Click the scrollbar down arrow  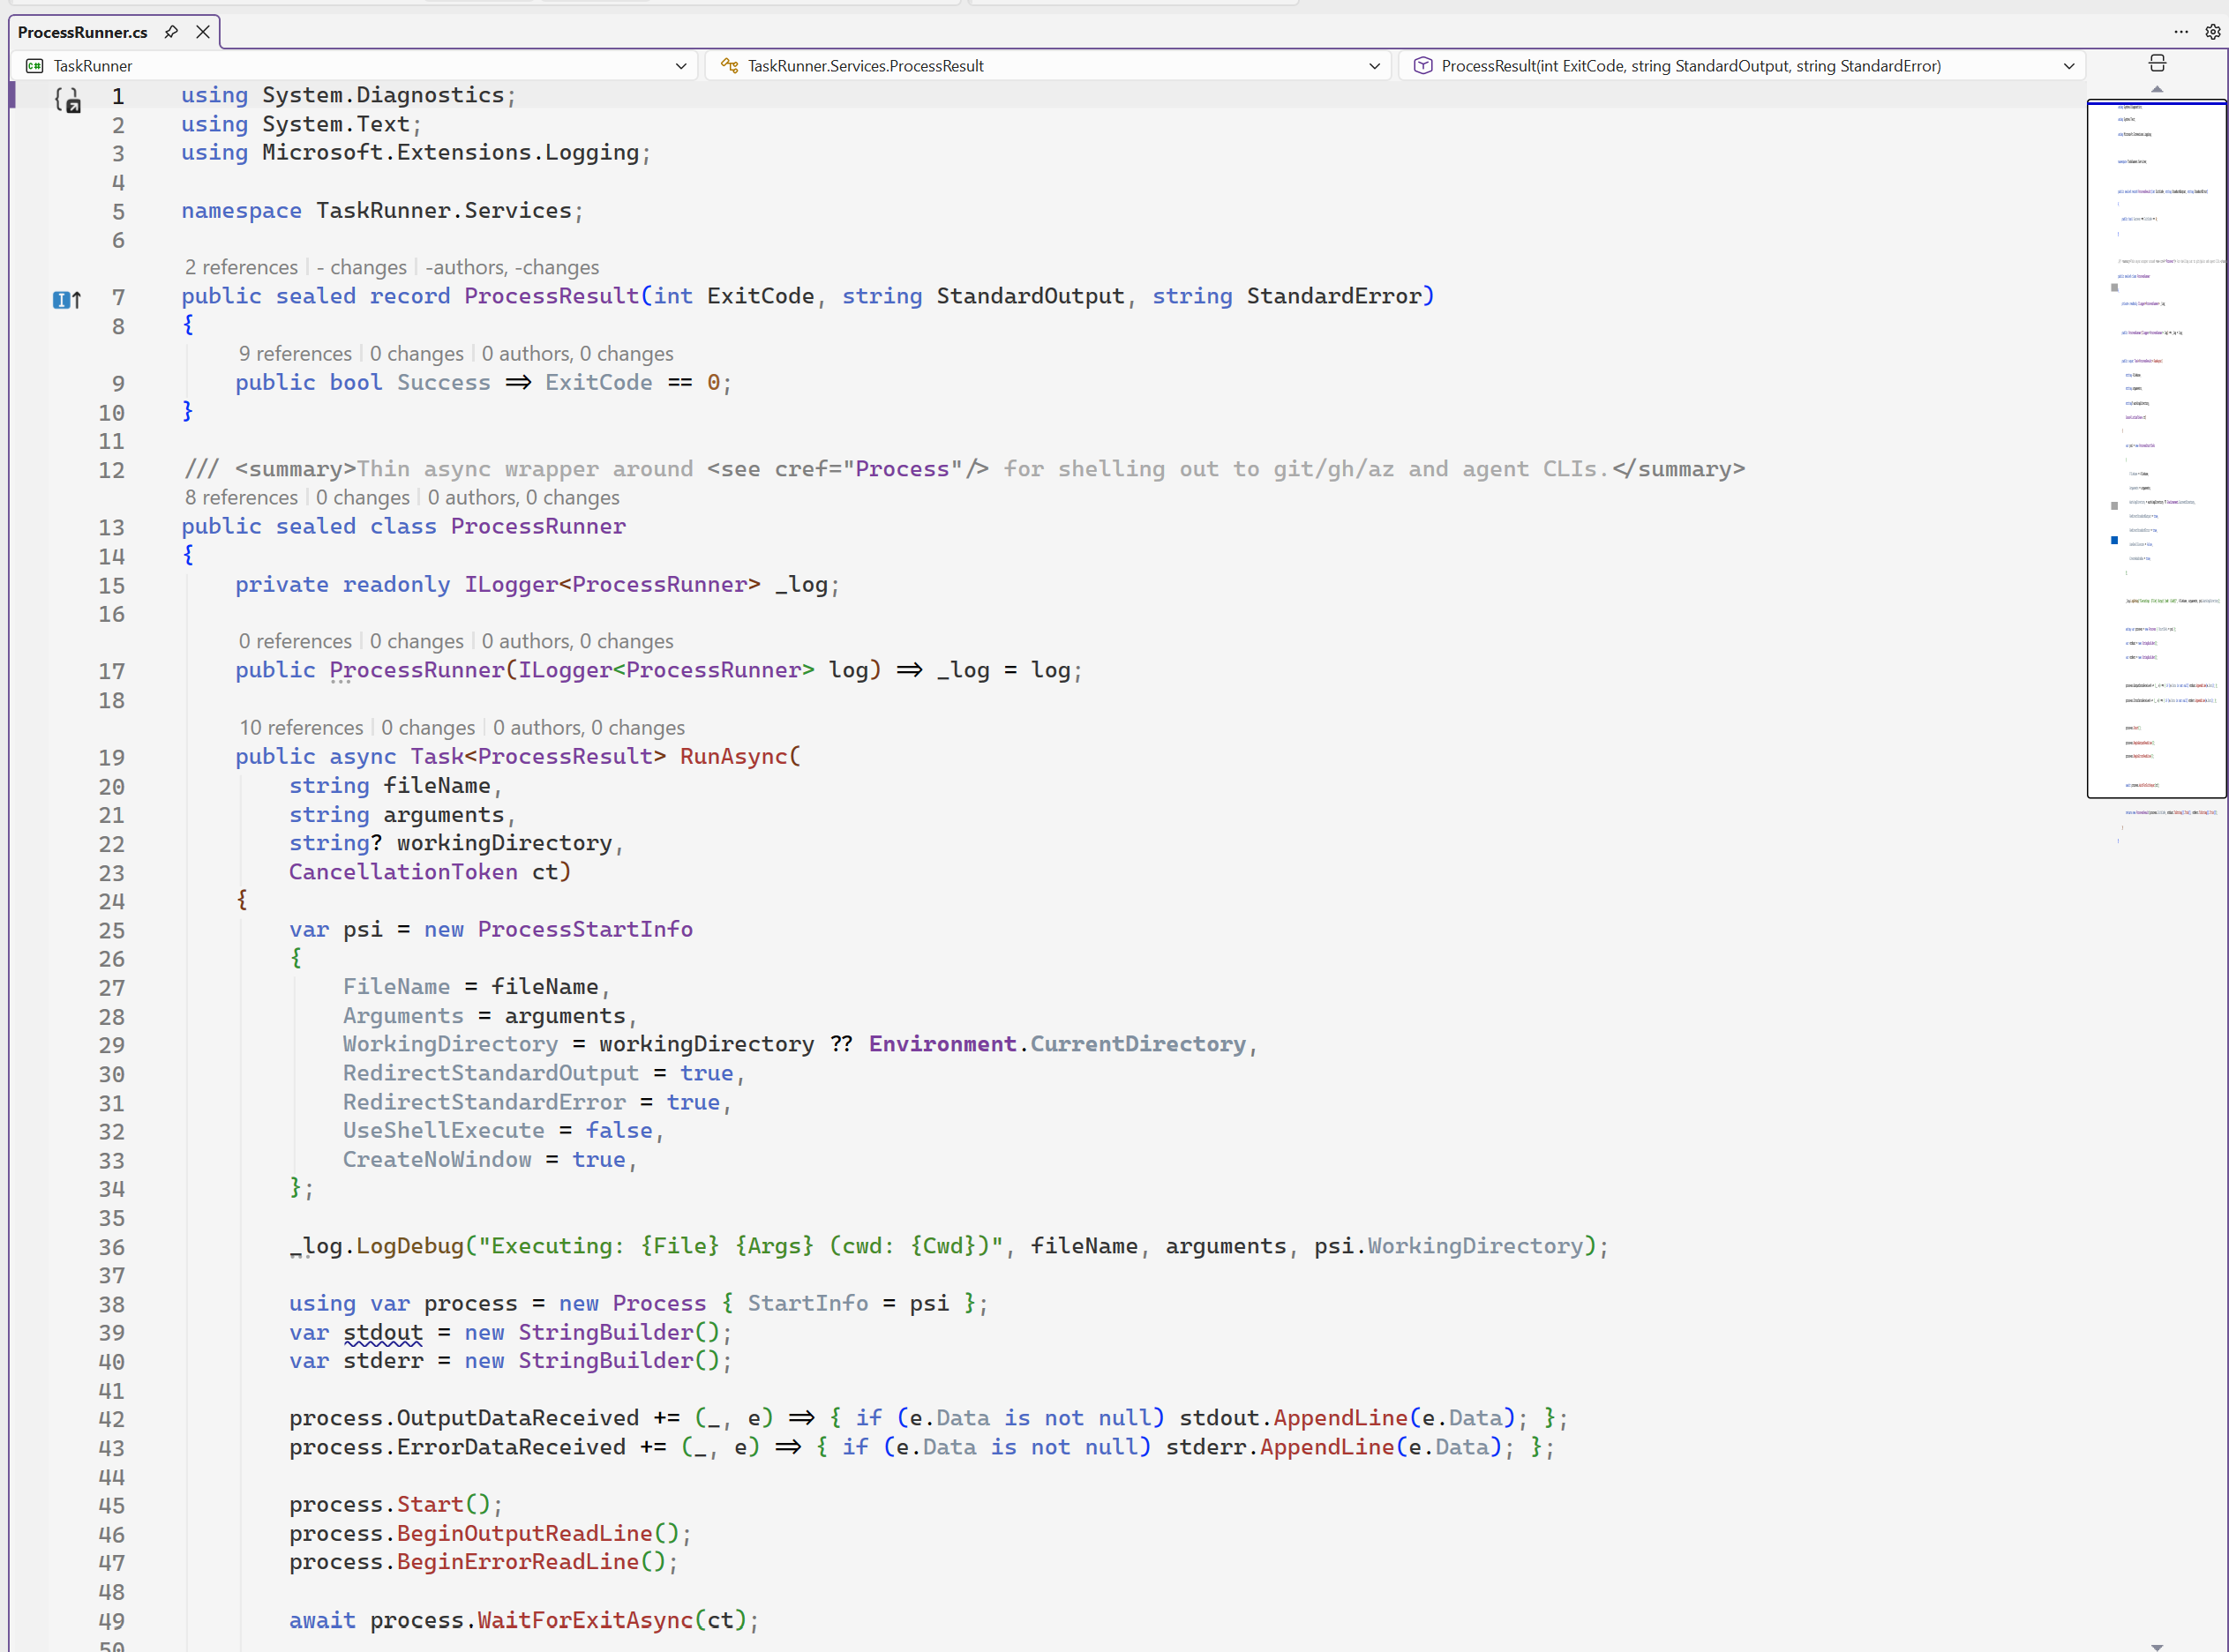pyautogui.click(x=2157, y=1646)
